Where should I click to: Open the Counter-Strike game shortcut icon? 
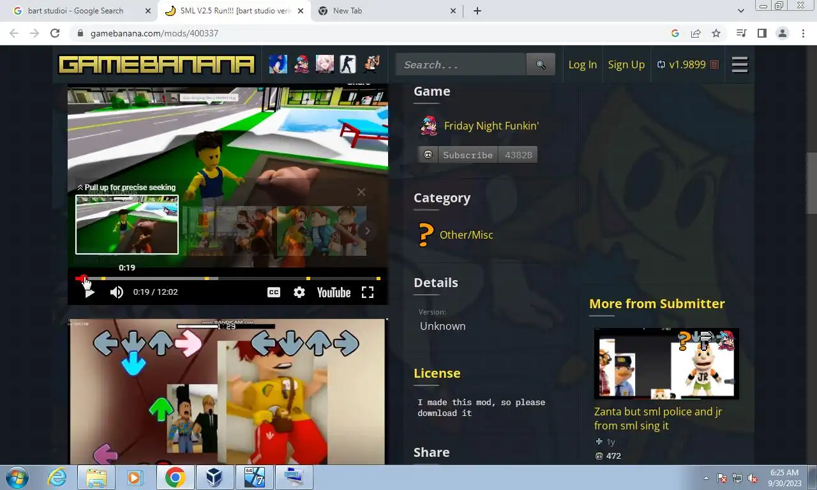pyautogui.click(x=348, y=64)
